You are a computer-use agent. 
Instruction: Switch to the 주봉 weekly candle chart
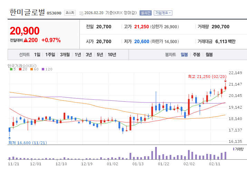click(x=197, y=55)
